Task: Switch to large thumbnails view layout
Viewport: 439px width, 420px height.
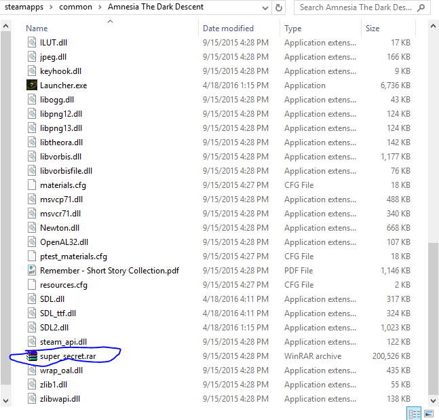Action: [429, 414]
